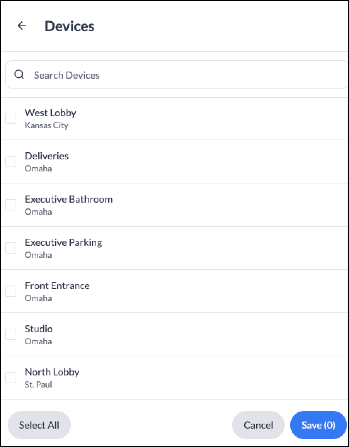Viewport: 349px width, 447px height.
Task: Select the North Lobby St. Paul entry
Action: pos(174,378)
